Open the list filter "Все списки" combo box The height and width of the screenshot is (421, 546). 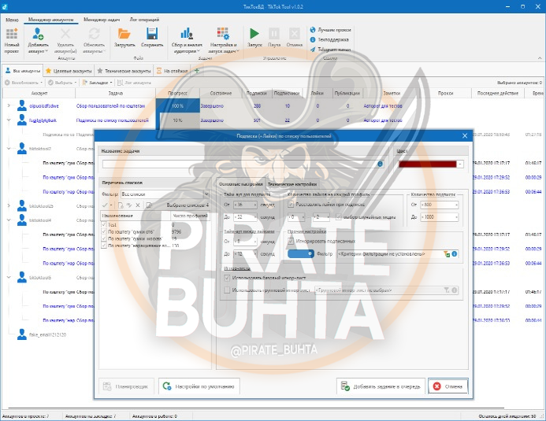click(x=165, y=194)
